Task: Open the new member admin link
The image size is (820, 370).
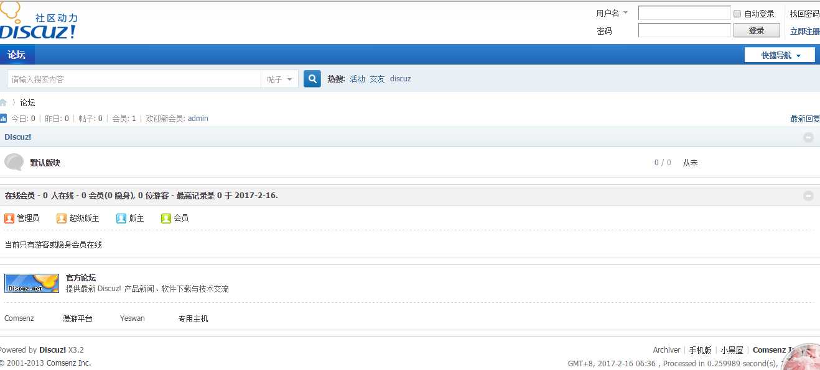Action: coord(198,118)
